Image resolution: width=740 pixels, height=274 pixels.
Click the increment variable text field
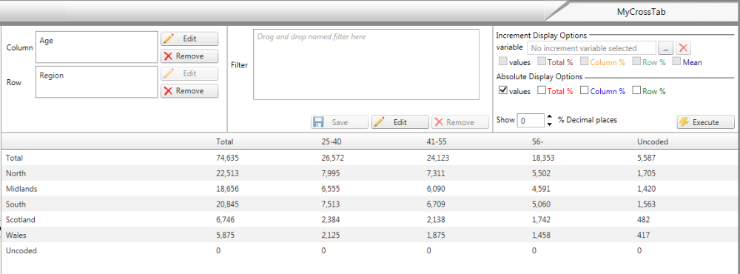point(591,47)
